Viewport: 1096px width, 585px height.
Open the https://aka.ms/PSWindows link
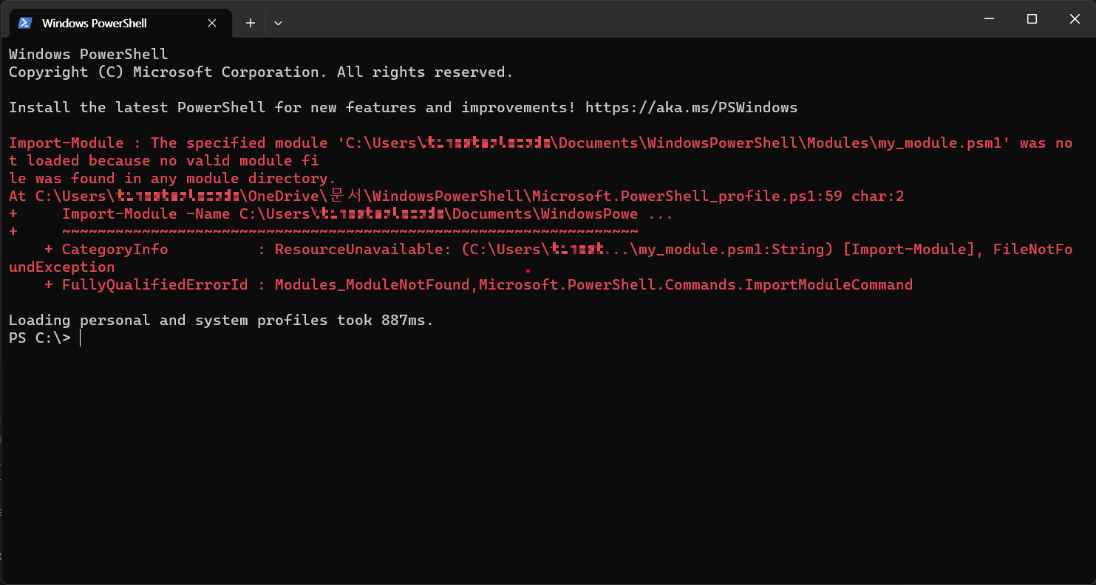[691, 107]
